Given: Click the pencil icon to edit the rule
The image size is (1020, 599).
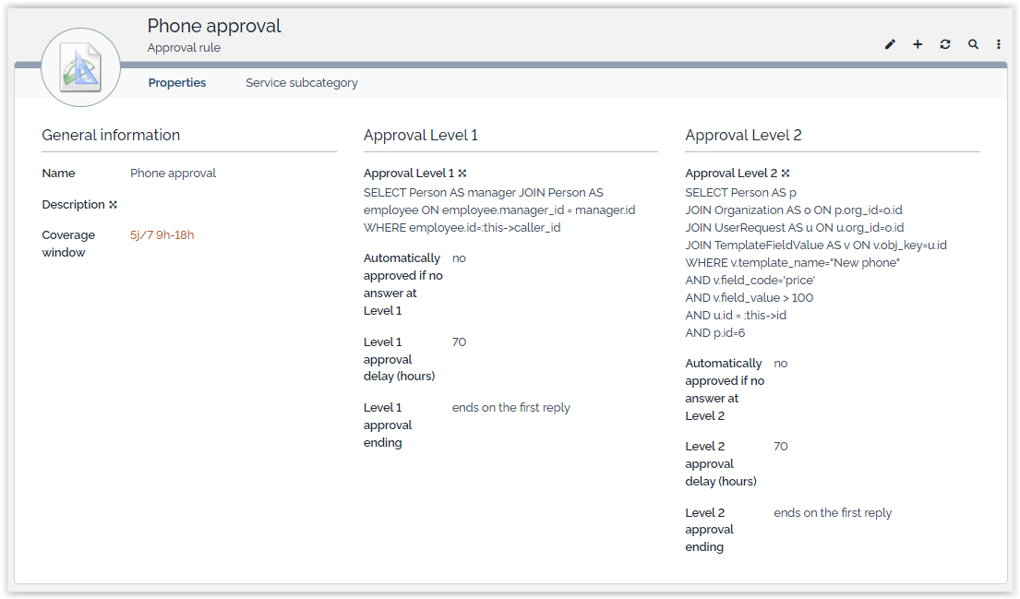Looking at the screenshot, I should coord(890,44).
